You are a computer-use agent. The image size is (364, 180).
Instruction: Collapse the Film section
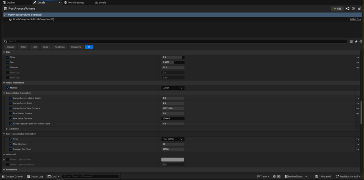[4, 52]
